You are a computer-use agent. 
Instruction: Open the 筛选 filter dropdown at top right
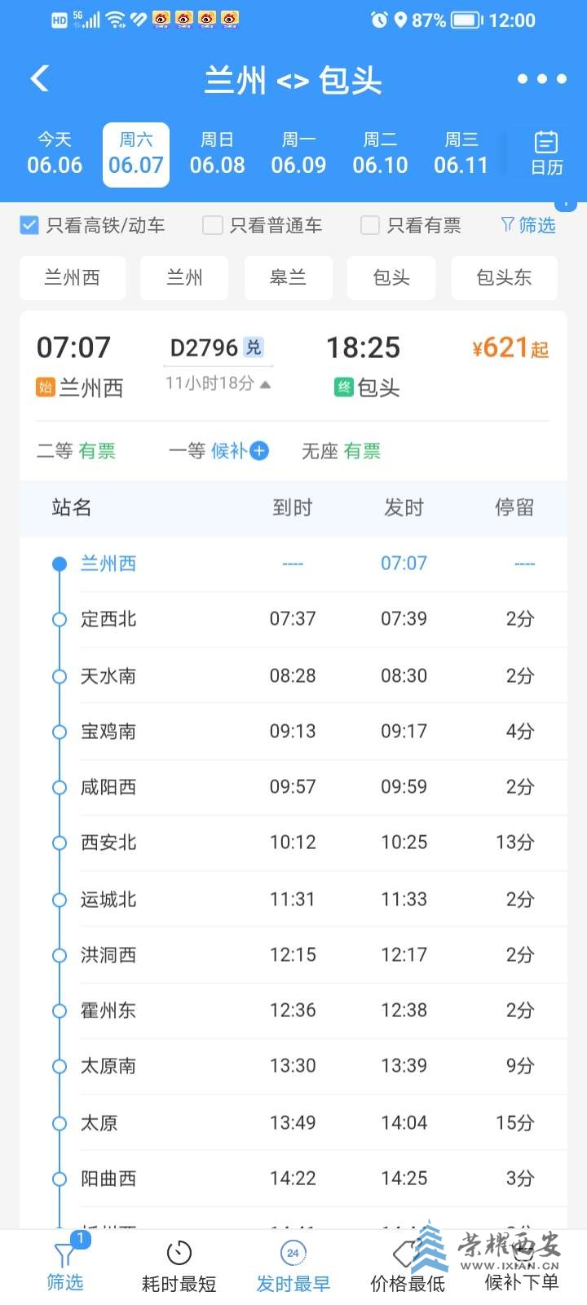[x=528, y=225]
